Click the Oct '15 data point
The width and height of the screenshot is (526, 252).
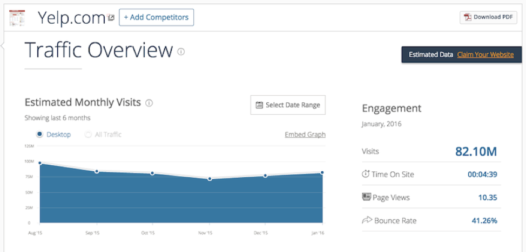153,173
